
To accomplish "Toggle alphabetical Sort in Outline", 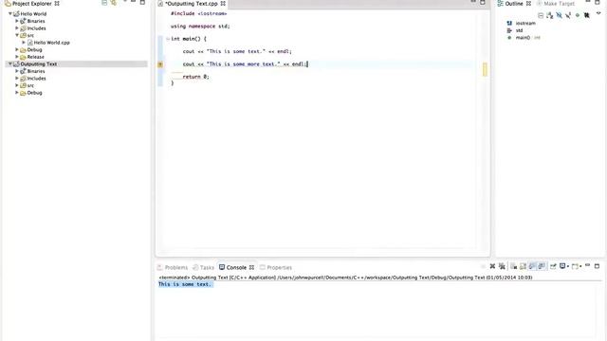I will pyautogui.click(x=550, y=15).
